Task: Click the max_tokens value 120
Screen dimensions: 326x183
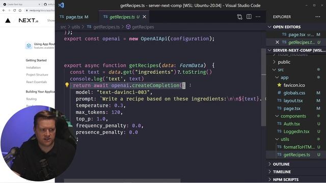Action: [116, 112]
